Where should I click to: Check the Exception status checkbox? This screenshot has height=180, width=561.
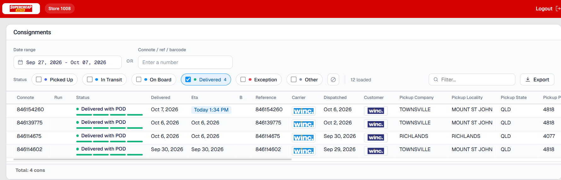pyautogui.click(x=243, y=79)
